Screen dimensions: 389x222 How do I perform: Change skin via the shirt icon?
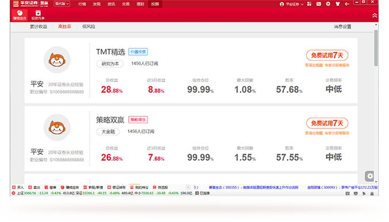337,3
